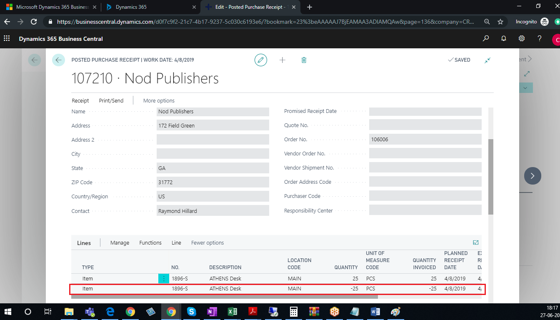Click the Name field showing Nod Publishers
Image resolution: width=560 pixels, height=320 pixels.
pyautogui.click(x=213, y=112)
